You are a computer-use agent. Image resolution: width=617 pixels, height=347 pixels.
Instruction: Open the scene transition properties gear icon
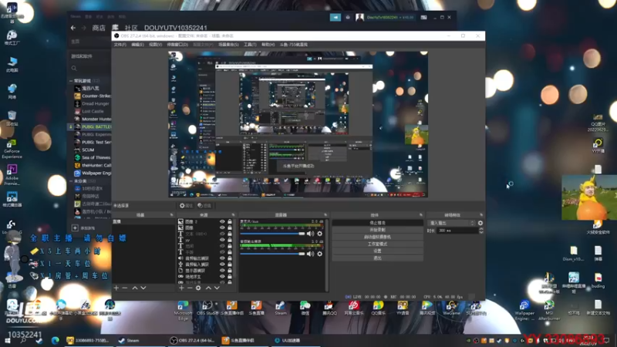pos(480,223)
